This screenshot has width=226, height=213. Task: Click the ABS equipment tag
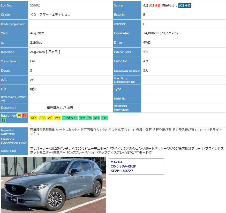click(42, 118)
